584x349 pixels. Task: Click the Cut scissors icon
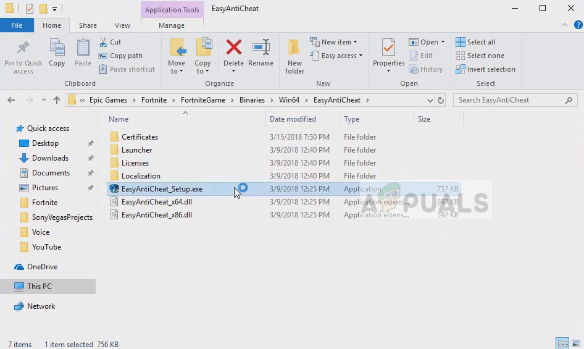point(103,42)
